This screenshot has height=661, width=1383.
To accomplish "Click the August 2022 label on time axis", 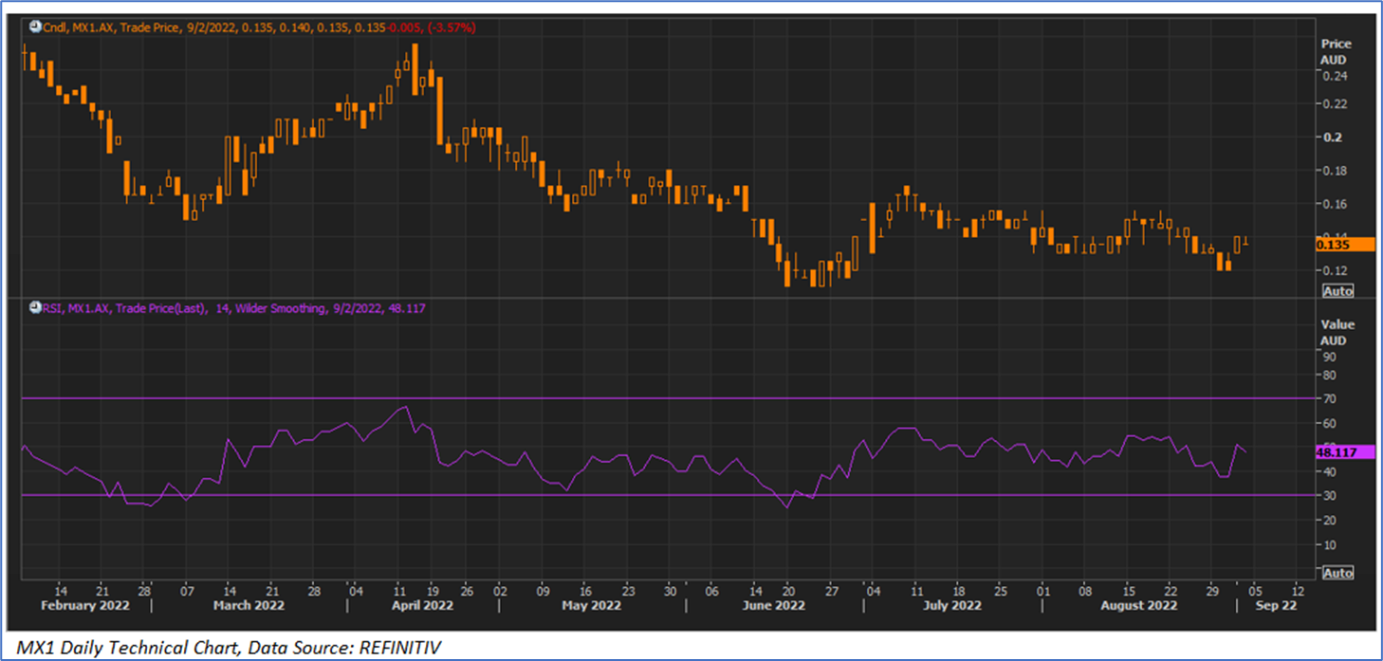I will (x=1138, y=605).
